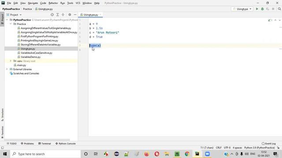The width and height of the screenshot is (282, 158).
Task: Click Usingtype.py breadcrumb in navigation bar
Action: pos(44,9)
